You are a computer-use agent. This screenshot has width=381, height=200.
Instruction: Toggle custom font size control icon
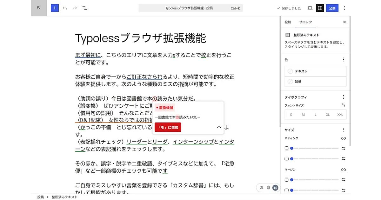tap(343, 105)
